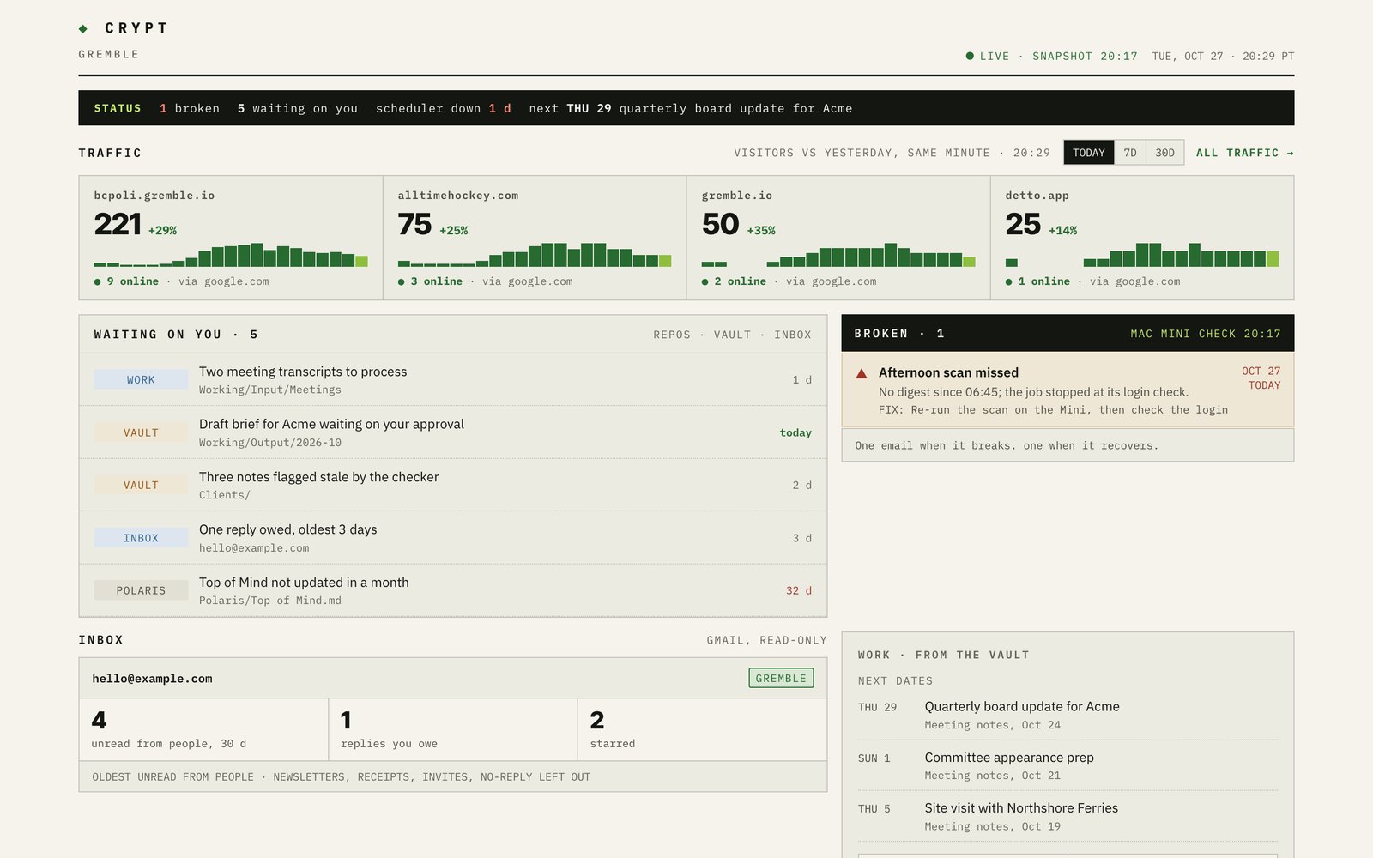This screenshot has width=1373, height=858.
Task: Click the "1 broken" status bar entry
Action: coord(190,108)
